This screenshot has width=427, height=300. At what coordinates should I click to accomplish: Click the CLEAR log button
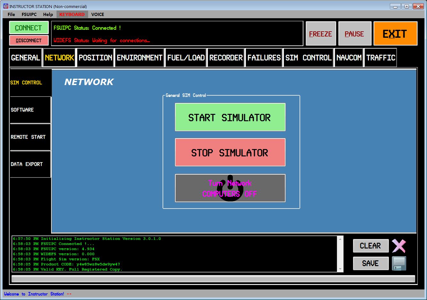pos(371,246)
